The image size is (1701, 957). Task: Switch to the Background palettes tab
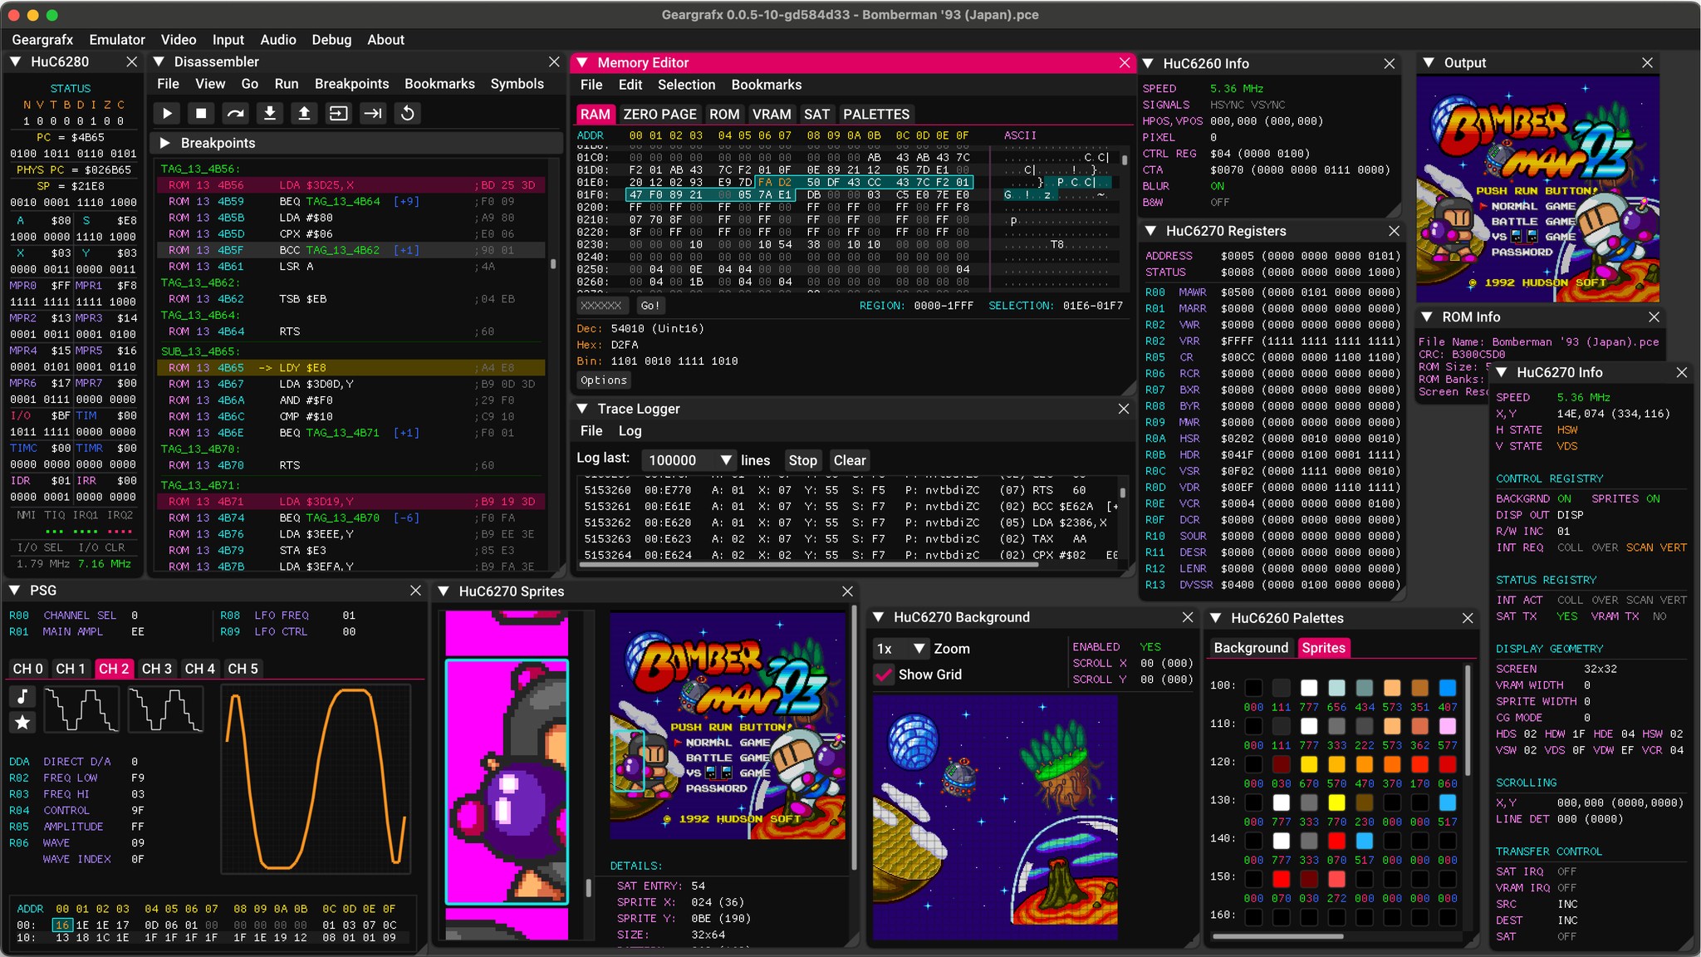[1251, 648]
